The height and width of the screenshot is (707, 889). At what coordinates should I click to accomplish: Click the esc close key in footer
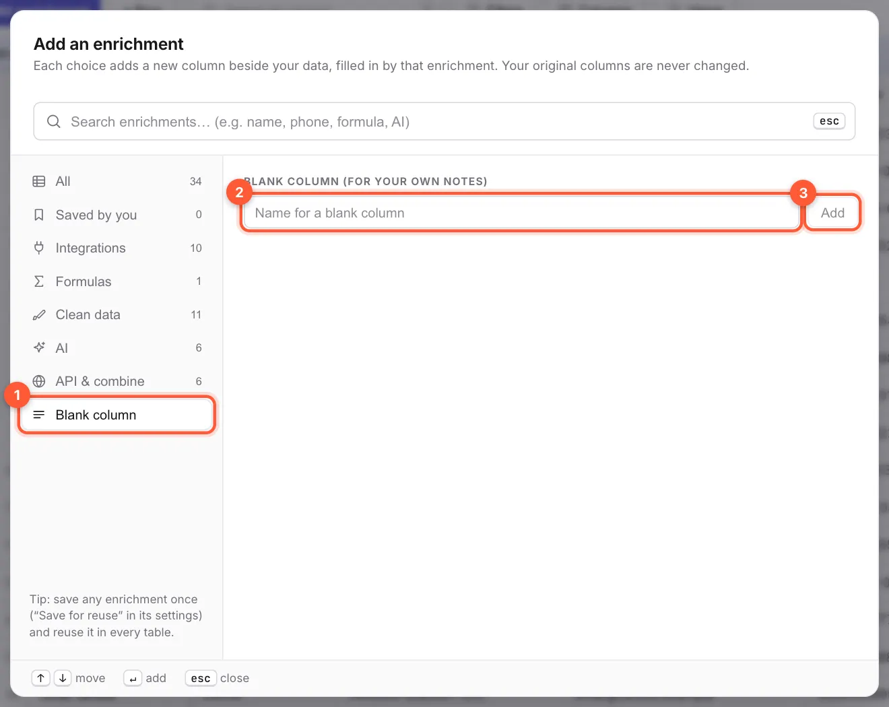coord(201,678)
